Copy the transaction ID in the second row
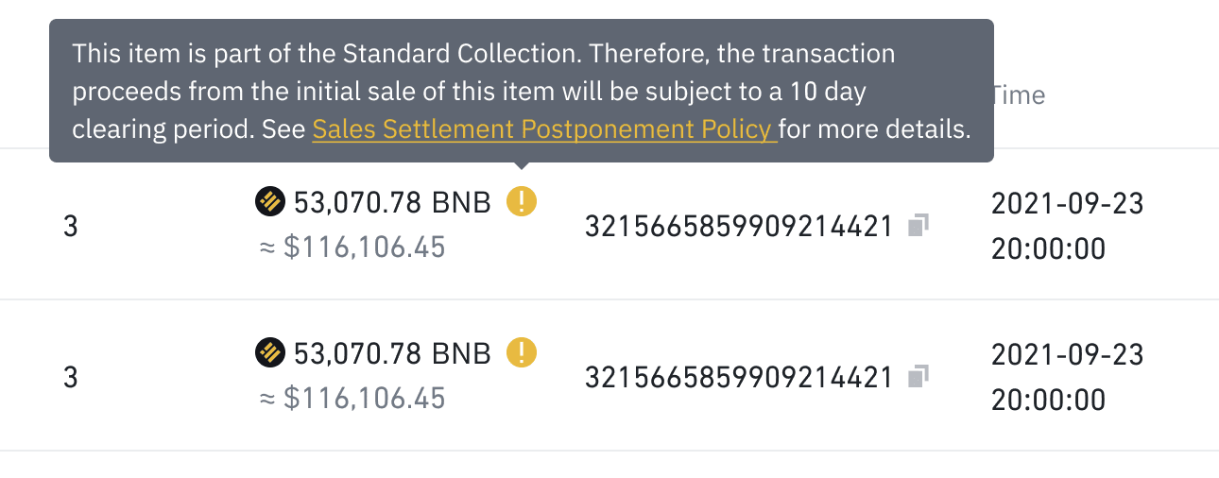Image resolution: width=1219 pixels, height=478 pixels. pyautogui.click(x=919, y=377)
